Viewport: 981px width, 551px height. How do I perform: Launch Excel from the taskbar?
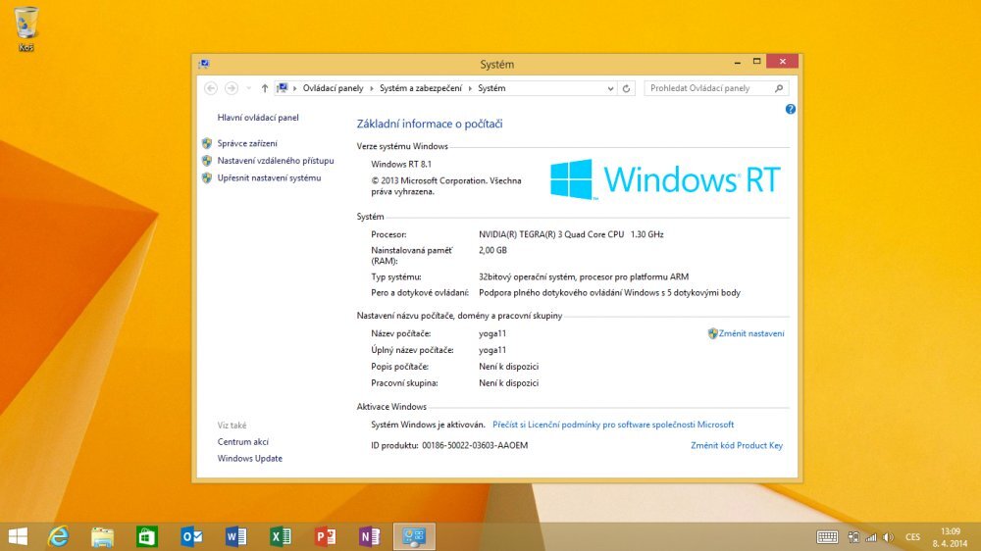click(281, 536)
